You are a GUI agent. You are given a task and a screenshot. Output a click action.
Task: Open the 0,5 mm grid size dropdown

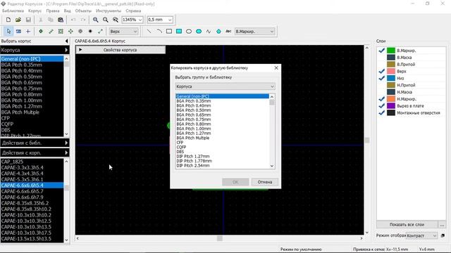click(x=170, y=20)
